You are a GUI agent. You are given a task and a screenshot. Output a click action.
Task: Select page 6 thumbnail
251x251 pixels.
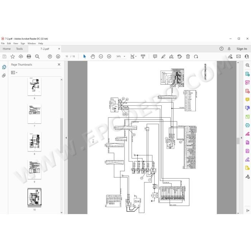point(34,87)
